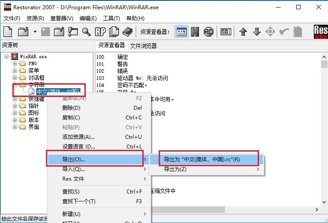Switch to the 文件浏览器 tab
This screenshot has height=223, width=328.
143,46
